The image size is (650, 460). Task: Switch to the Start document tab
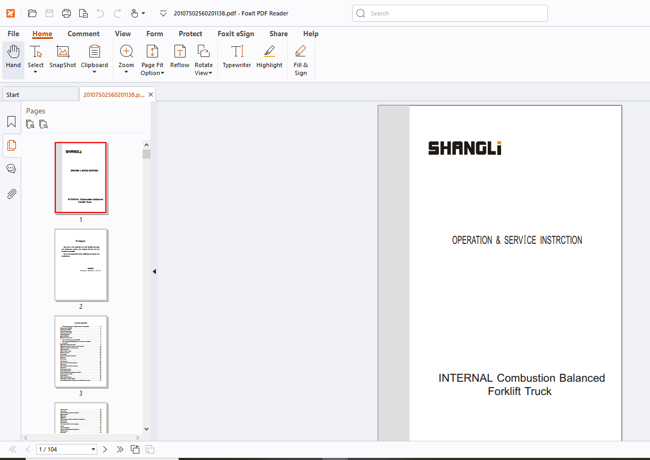[x=40, y=94]
